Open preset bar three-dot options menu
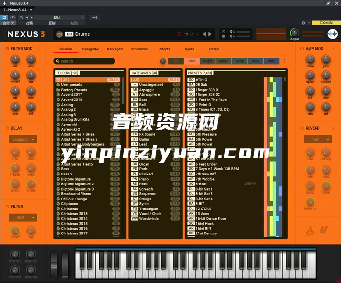 pyautogui.click(x=197, y=34)
